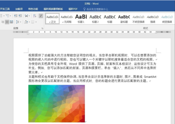Click the multilevel list icon
The width and height of the screenshot is (175, 124).
(x=8, y=16)
